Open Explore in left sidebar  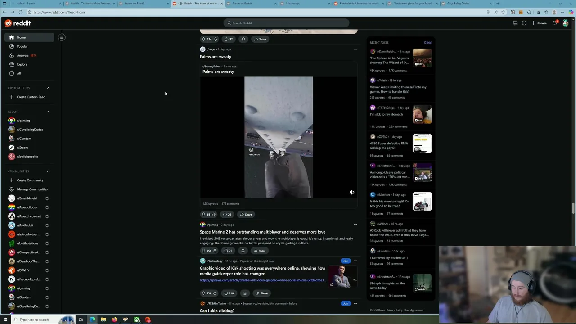(x=29, y=64)
